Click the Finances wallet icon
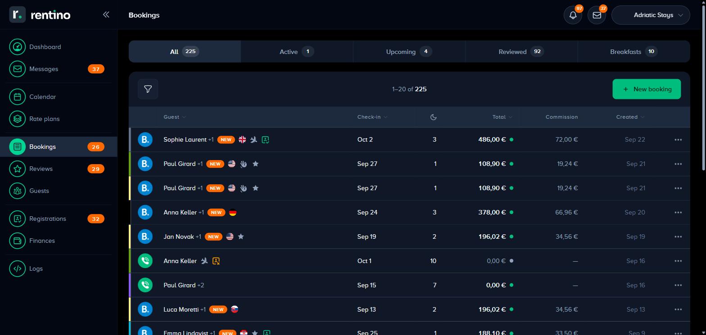706x335 pixels. coord(18,241)
